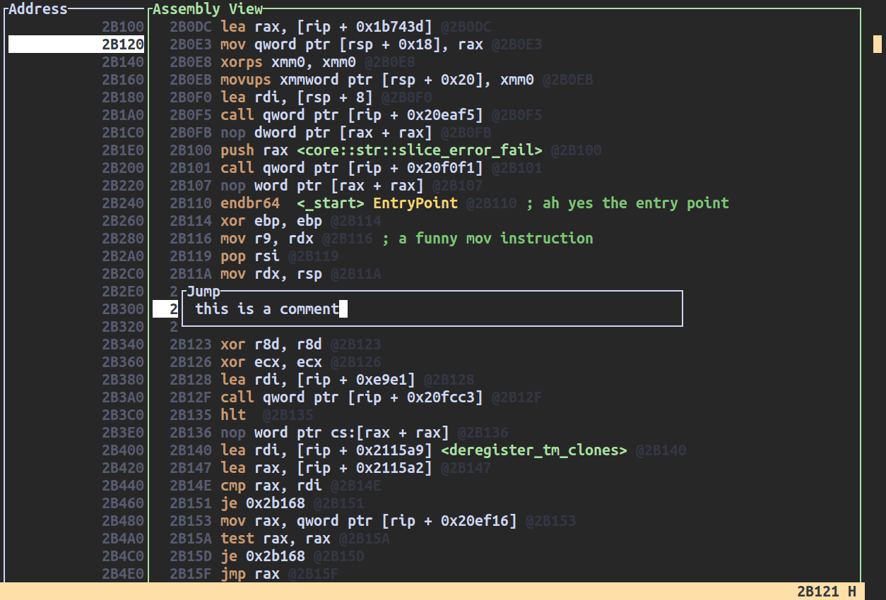Click the orange scrollbar marker on right edge
The height and width of the screenshot is (600, 886).
pos(878,44)
